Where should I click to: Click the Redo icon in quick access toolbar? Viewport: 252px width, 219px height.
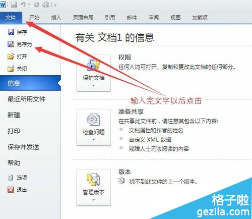[x=36, y=5]
